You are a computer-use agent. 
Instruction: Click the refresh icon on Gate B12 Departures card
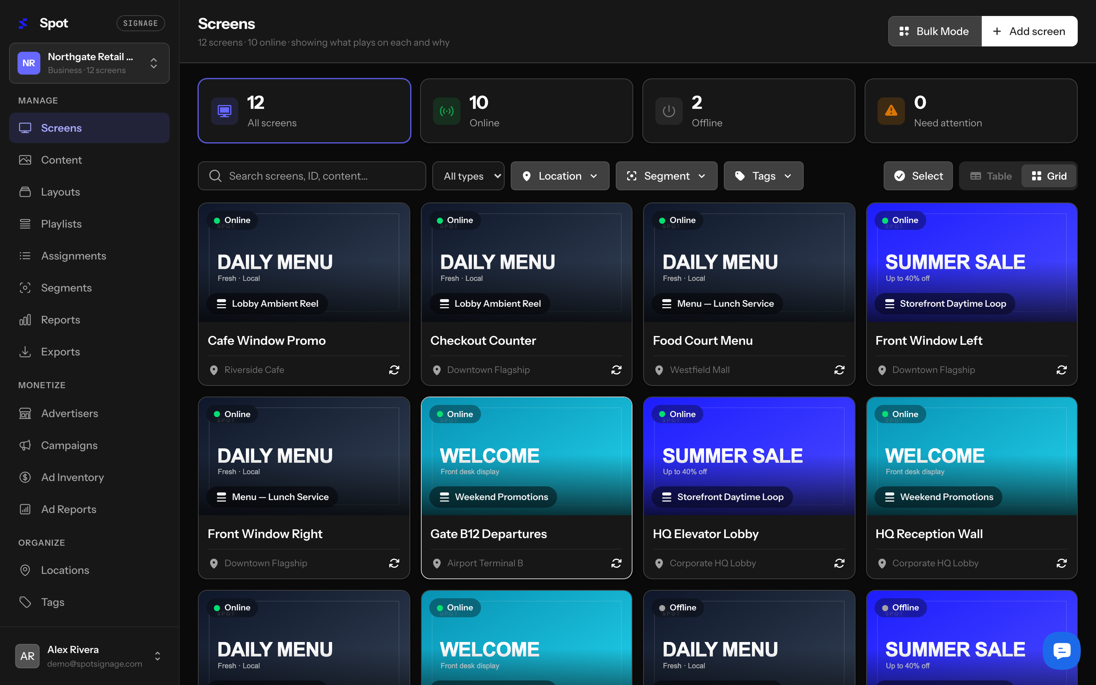(616, 563)
